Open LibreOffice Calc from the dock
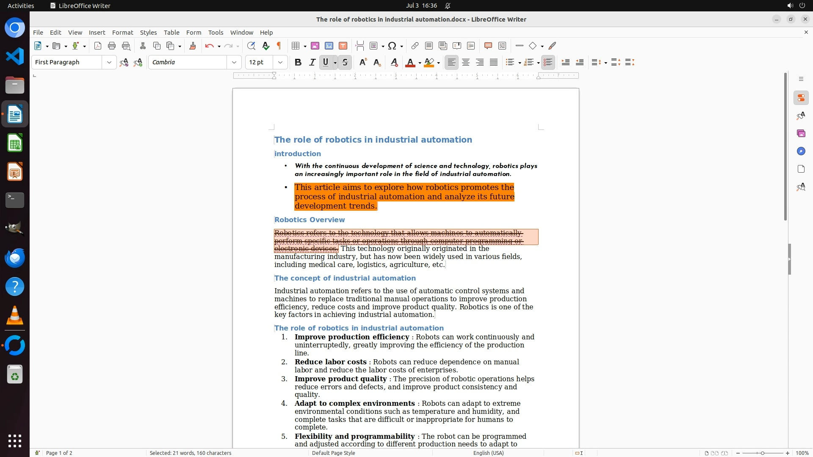 [15, 143]
